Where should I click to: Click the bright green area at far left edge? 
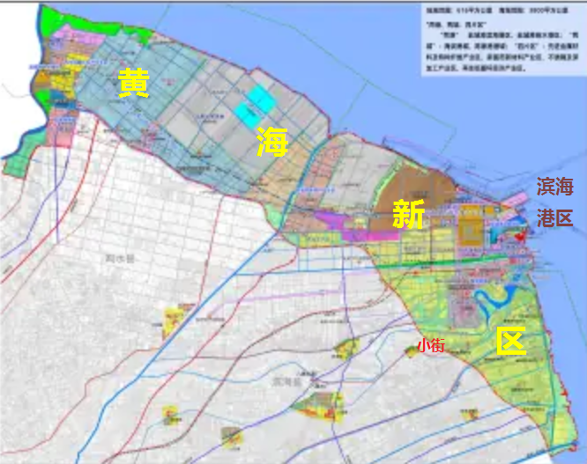point(18,164)
